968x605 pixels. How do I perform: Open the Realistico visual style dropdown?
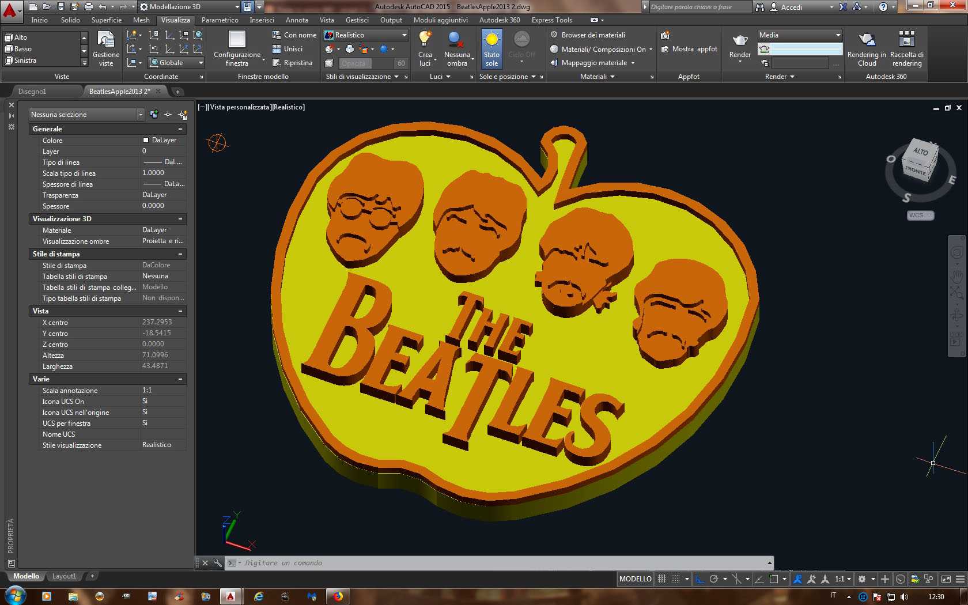(x=366, y=35)
